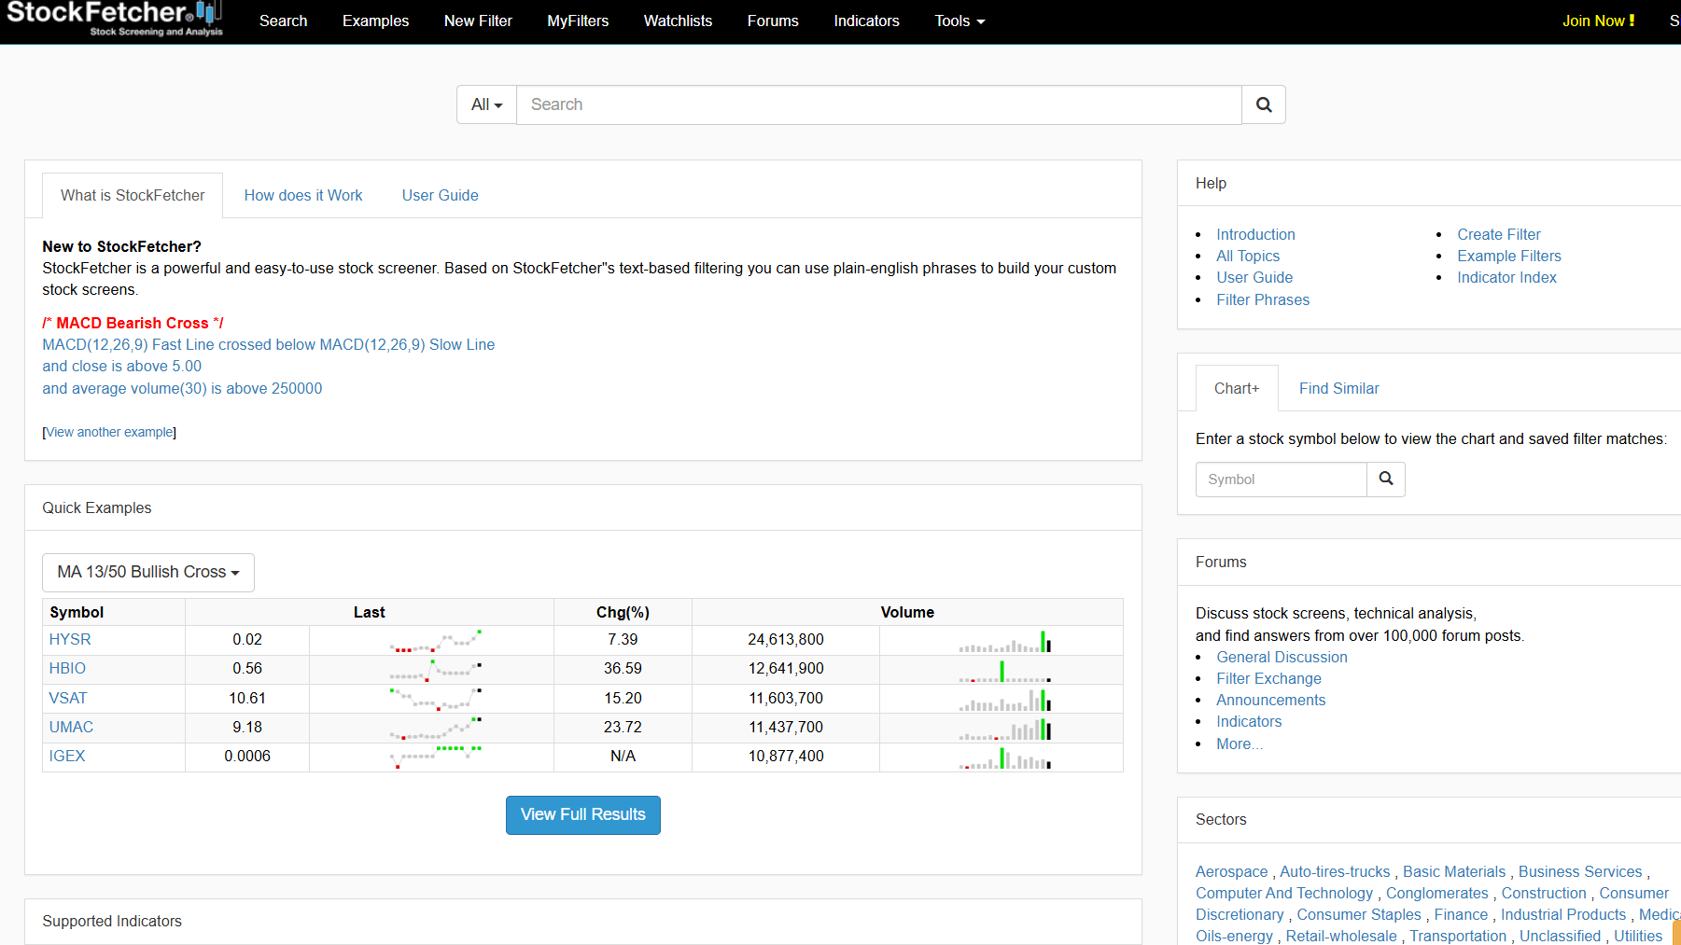1681x945 pixels.
Task: Open the All Topics help link
Action: 1248,256
